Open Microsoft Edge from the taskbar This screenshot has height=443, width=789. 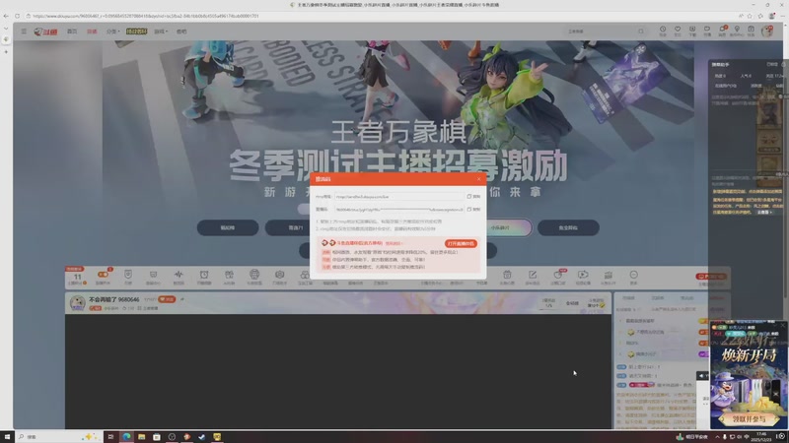(x=126, y=437)
